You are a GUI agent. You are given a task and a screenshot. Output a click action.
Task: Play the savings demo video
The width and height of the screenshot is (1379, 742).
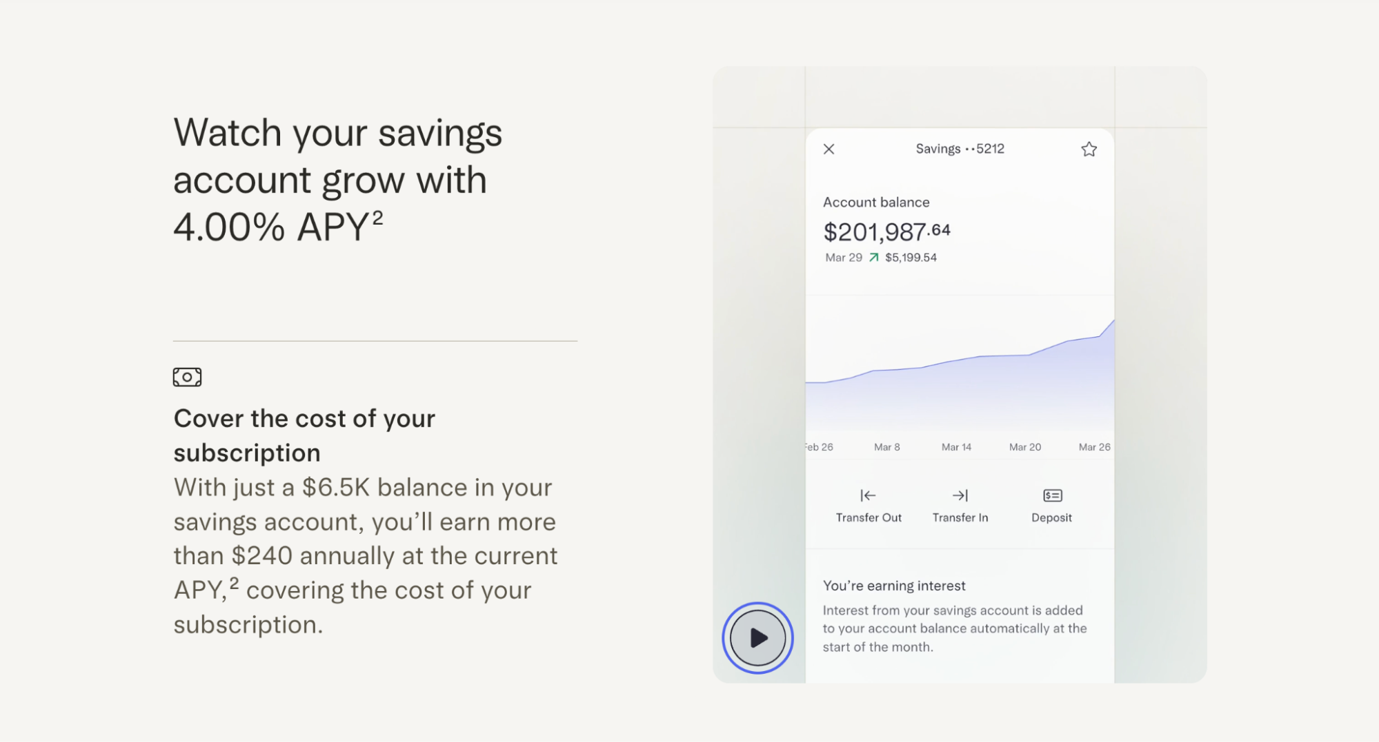coord(757,638)
